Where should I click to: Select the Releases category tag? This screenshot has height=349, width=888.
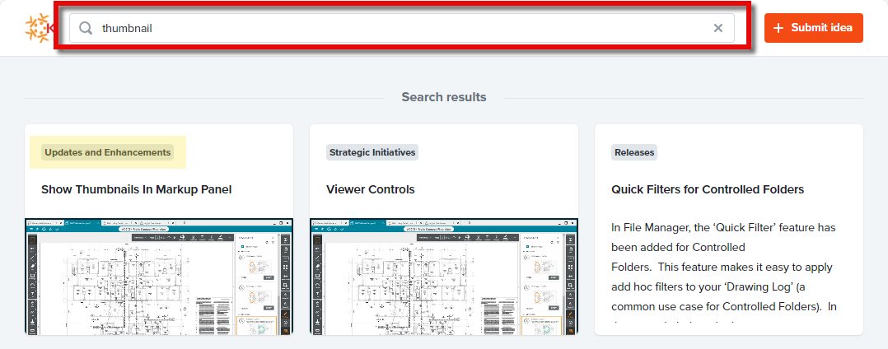[634, 152]
